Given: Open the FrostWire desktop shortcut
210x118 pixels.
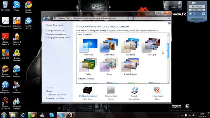Looking at the screenshot, I should tap(29, 23).
